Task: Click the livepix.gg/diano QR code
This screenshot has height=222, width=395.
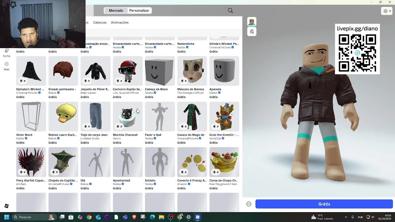Action: click(357, 53)
